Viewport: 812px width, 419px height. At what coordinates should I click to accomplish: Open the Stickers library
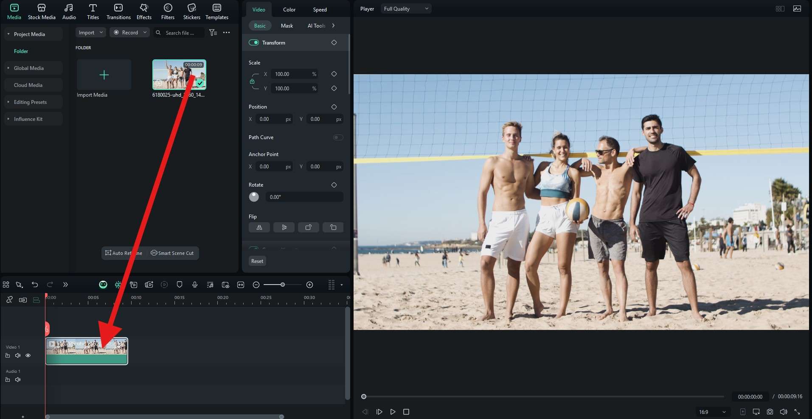point(191,11)
